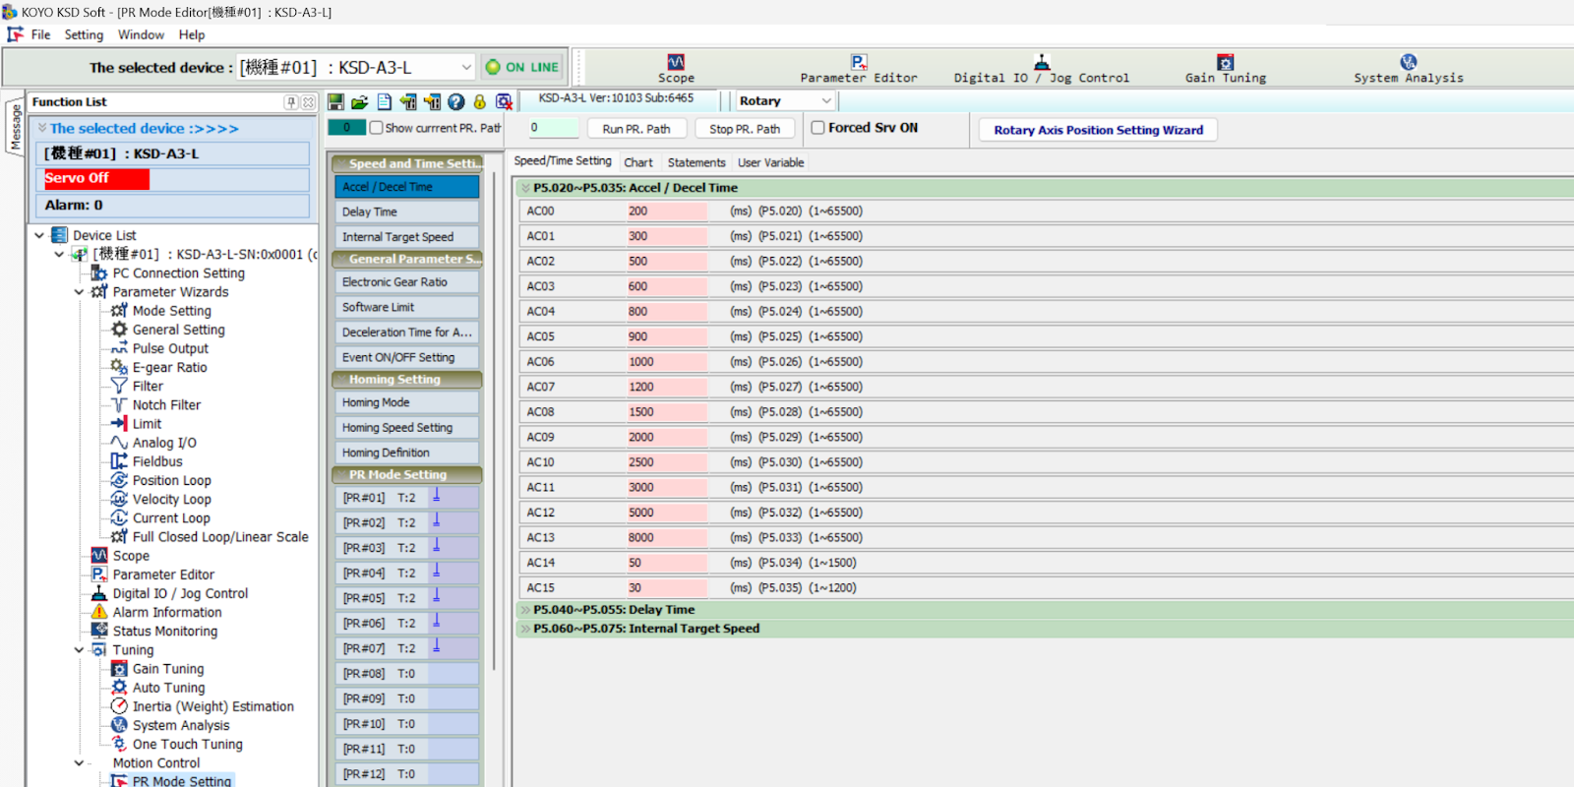Open the Scope tool from top toolbar

(x=676, y=69)
